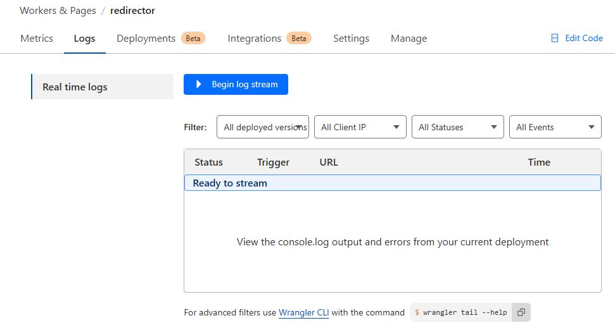This screenshot has height=330, width=615.
Task: Click the Ready to stream row
Action: (392, 183)
